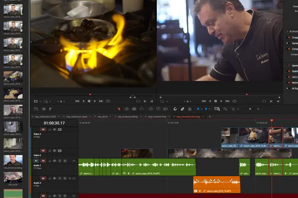Disable Video 3 track enable icon
The height and width of the screenshot is (198, 298).
pyautogui.click(x=60, y=130)
